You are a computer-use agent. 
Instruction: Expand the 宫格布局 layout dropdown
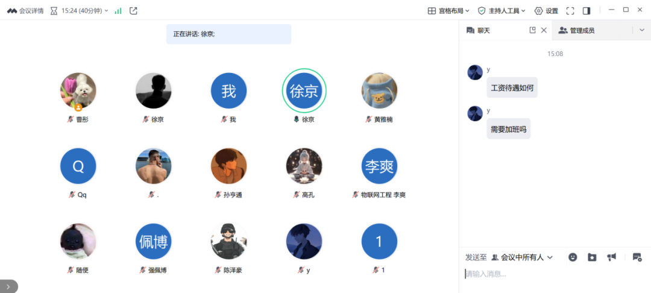(448, 11)
